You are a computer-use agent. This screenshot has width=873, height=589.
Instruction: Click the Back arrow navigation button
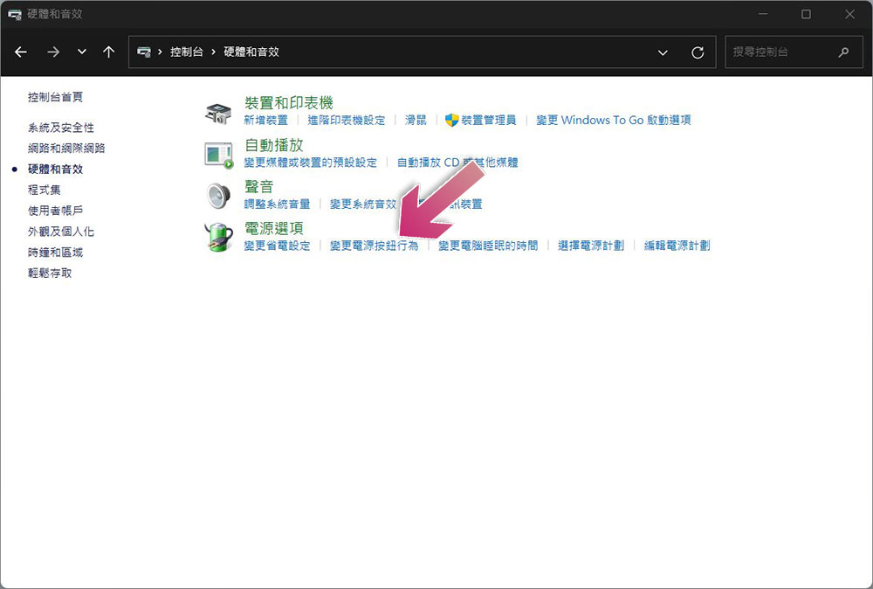coord(21,52)
